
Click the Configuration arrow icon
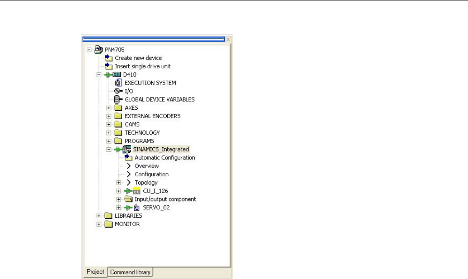(x=129, y=174)
